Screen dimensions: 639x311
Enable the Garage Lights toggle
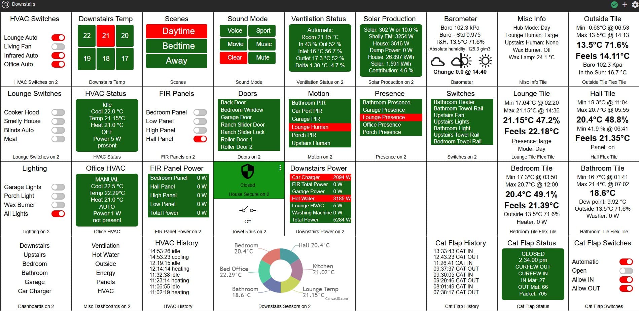58,187
